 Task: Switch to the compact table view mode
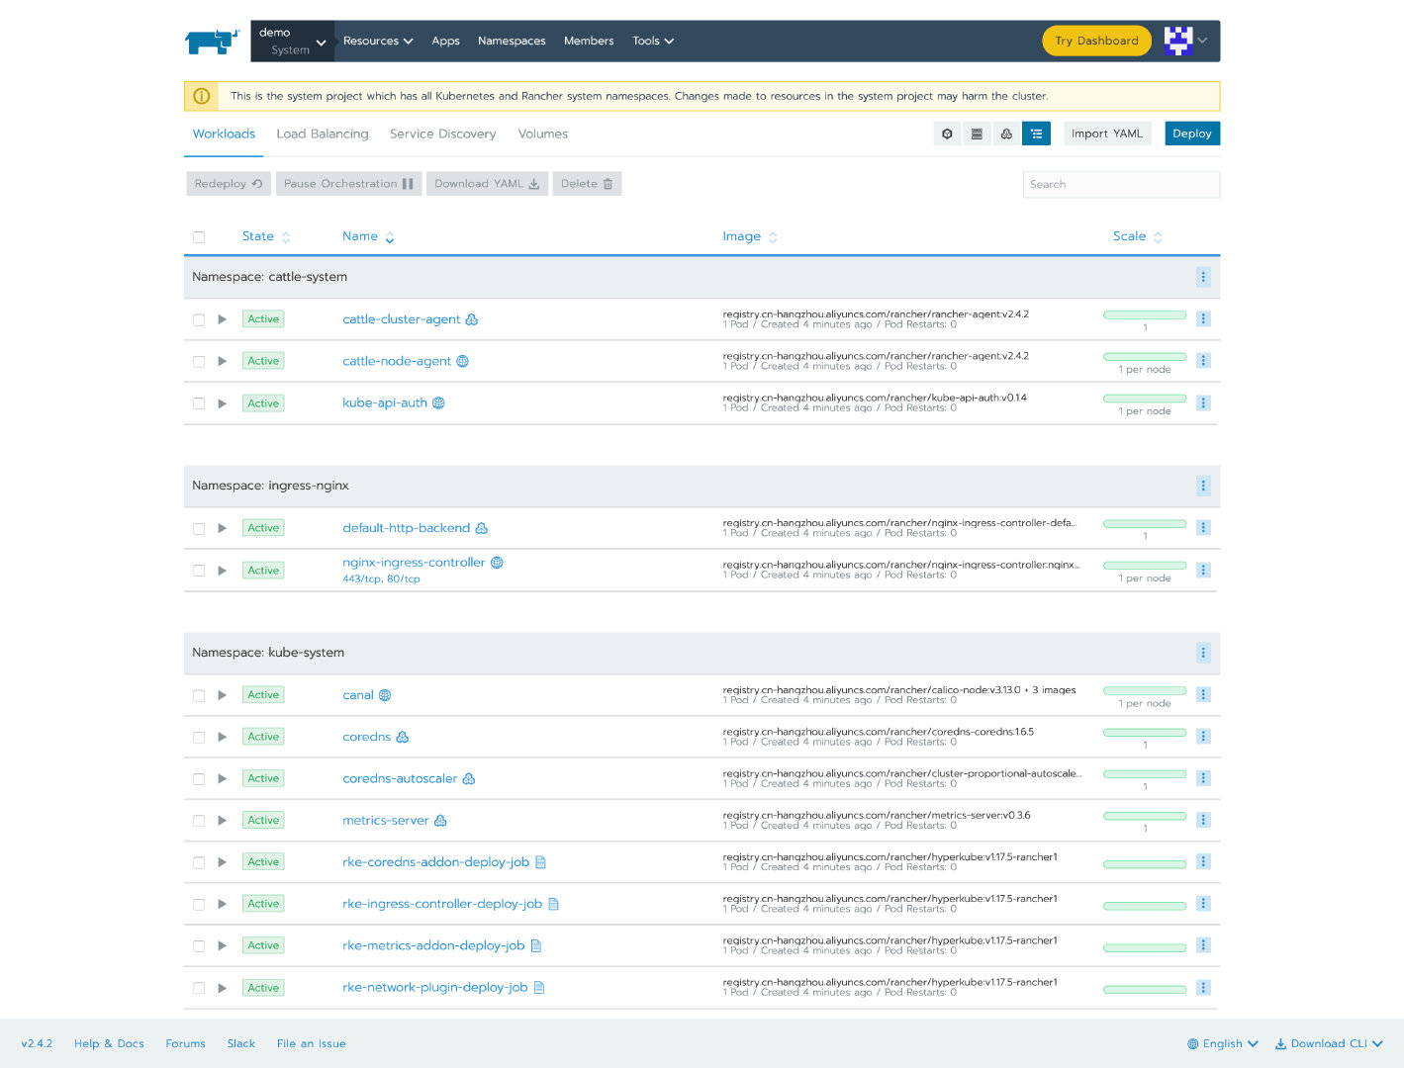977,133
